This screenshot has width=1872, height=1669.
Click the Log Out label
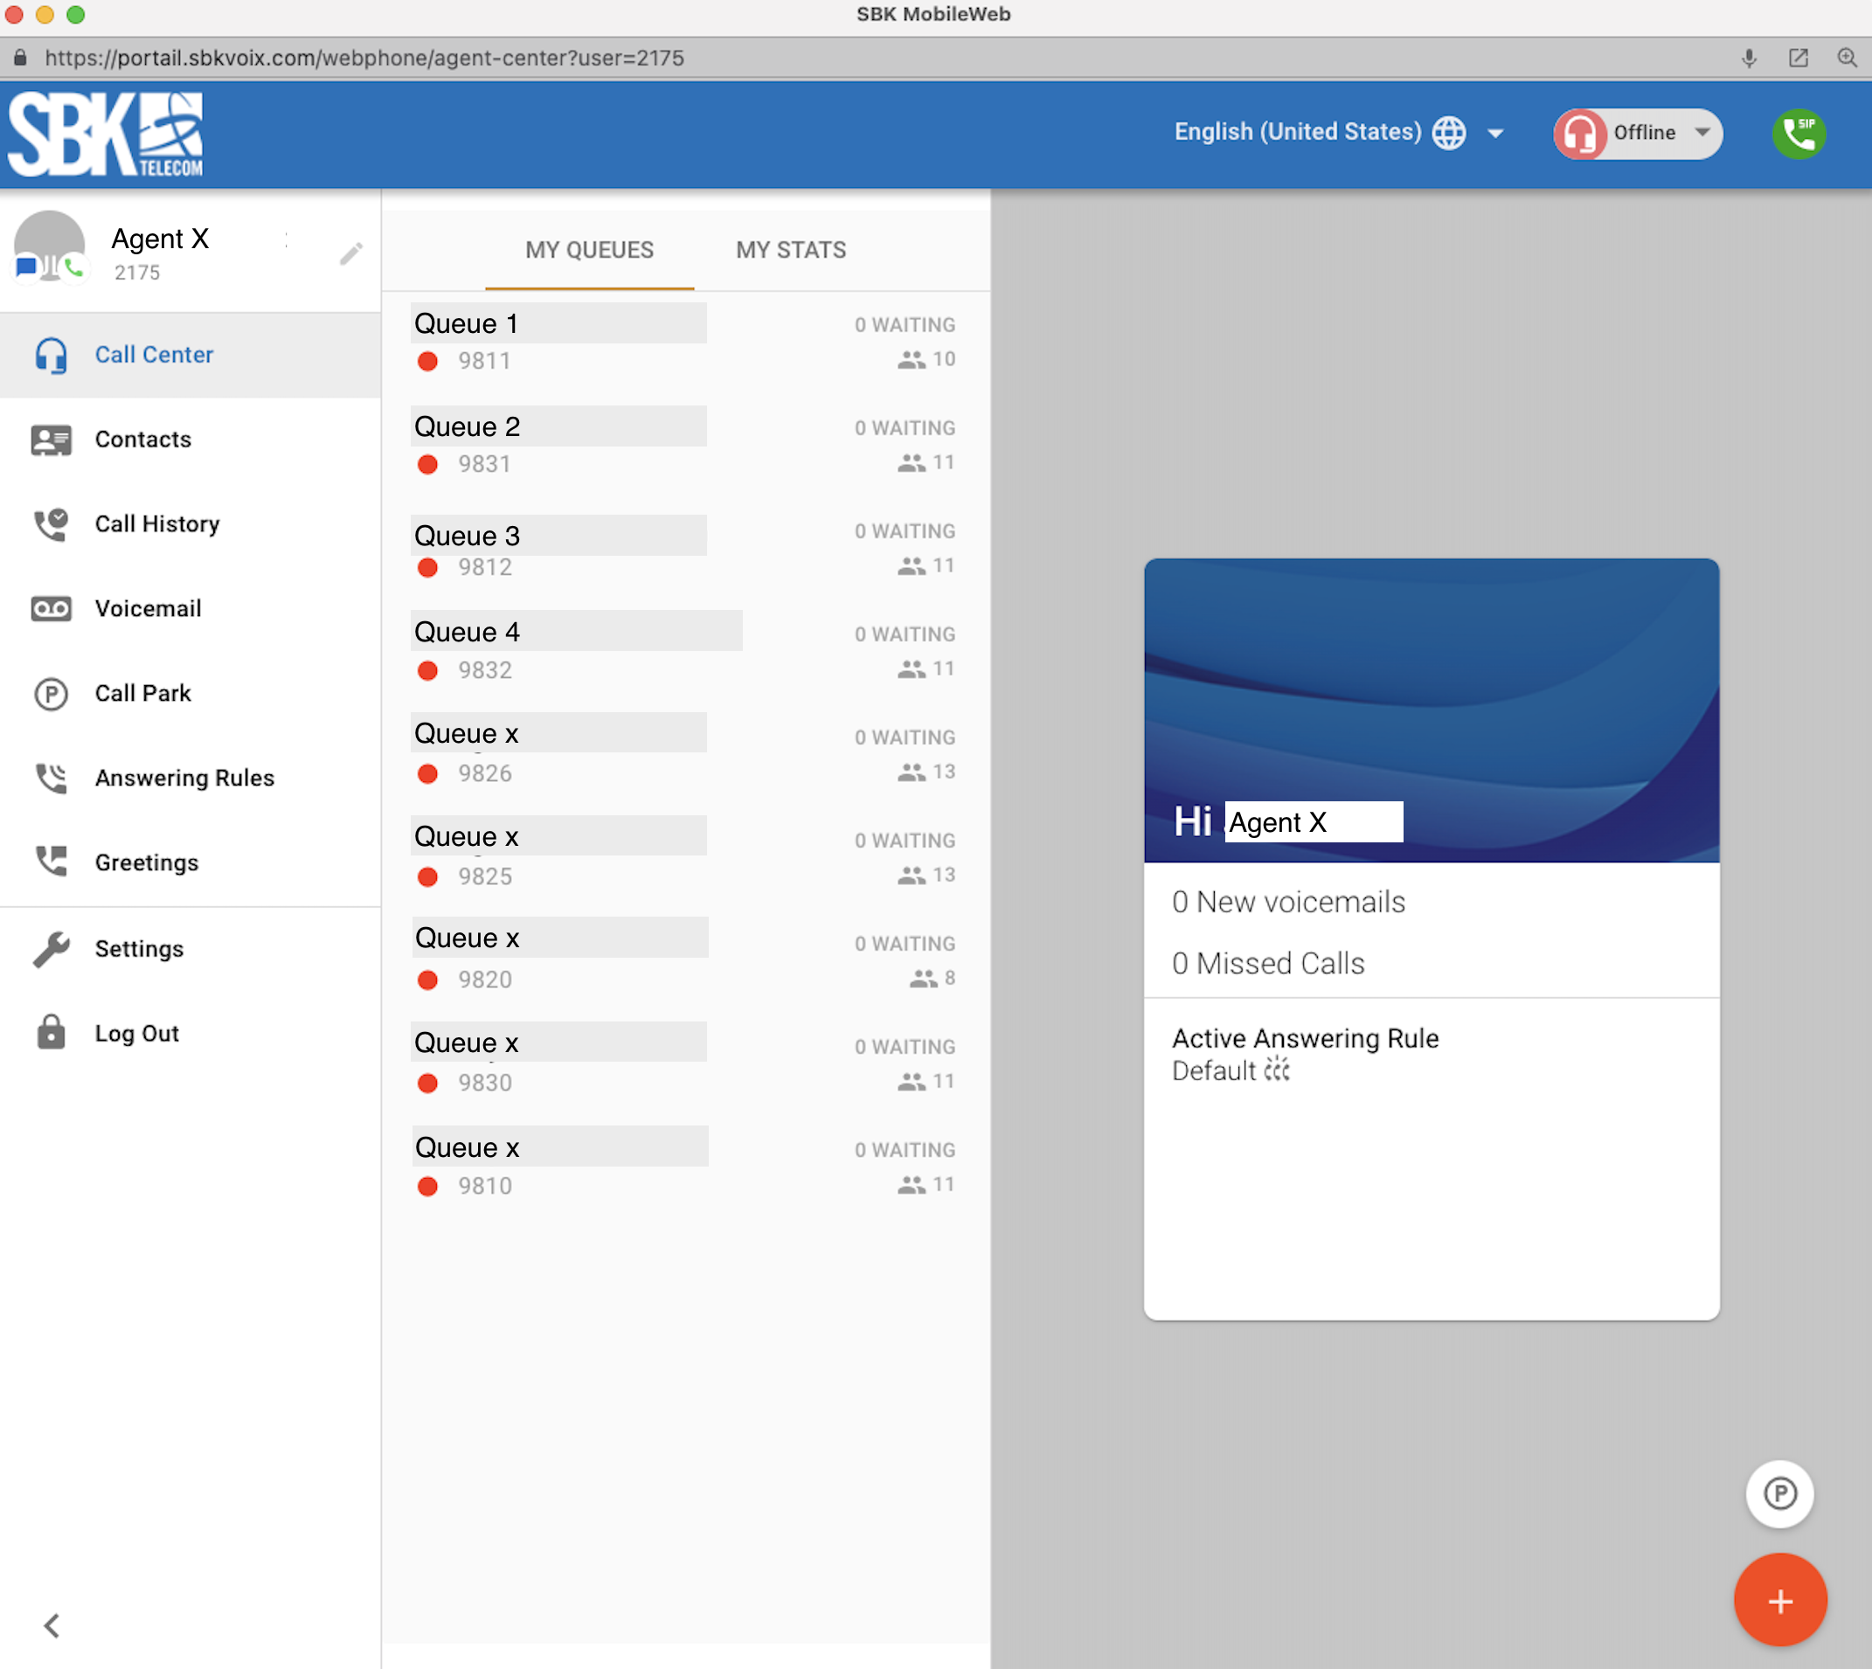click(136, 1034)
